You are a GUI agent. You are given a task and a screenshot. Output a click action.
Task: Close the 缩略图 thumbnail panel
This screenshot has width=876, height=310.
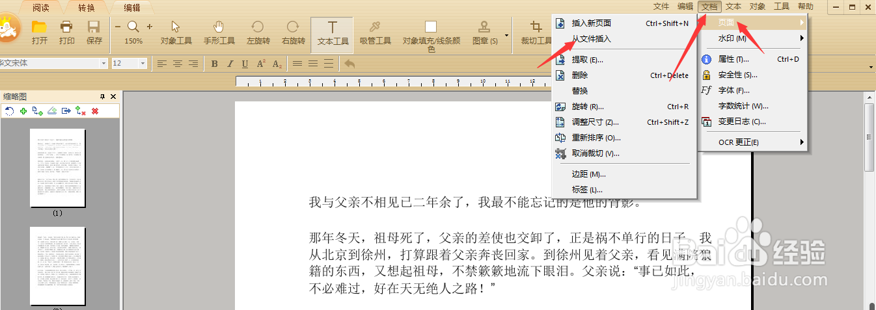(x=113, y=96)
